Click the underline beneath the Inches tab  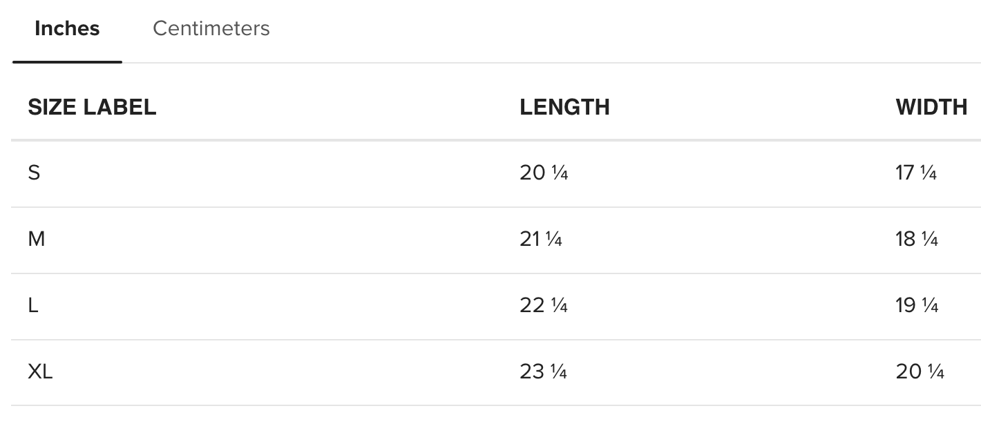pos(67,61)
